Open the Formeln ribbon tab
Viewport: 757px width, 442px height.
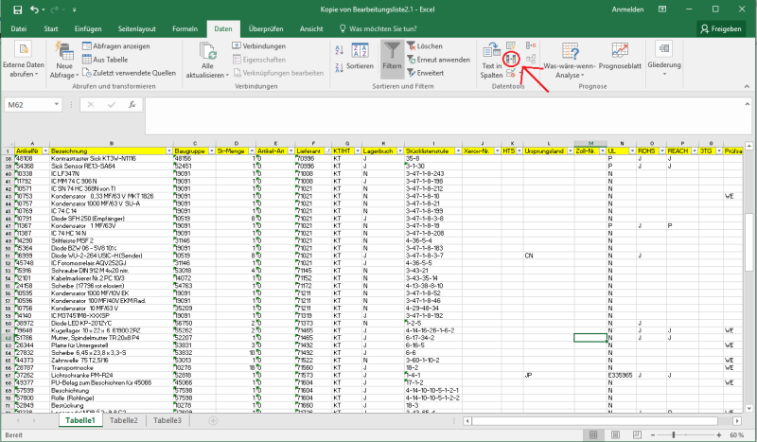click(x=185, y=29)
